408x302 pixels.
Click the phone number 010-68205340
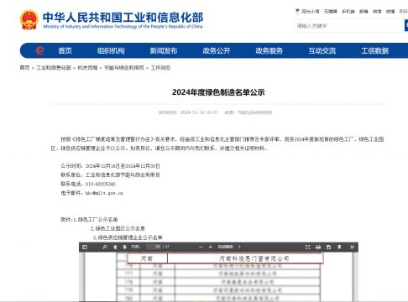click(x=101, y=184)
